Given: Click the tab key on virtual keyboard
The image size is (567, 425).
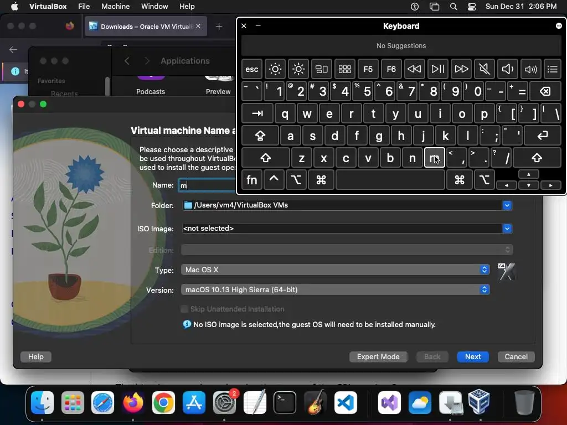Looking at the screenshot, I should pyautogui.click(x=257, y=114).
